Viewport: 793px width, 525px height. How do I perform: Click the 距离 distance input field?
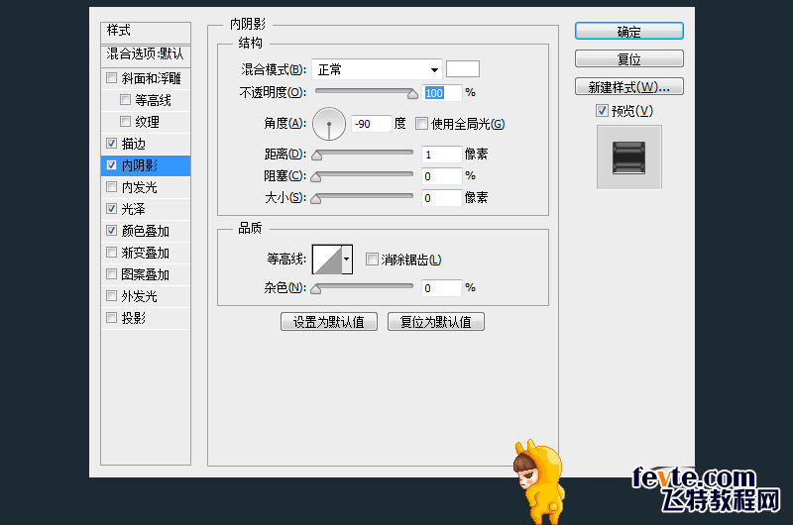(441, 155)
